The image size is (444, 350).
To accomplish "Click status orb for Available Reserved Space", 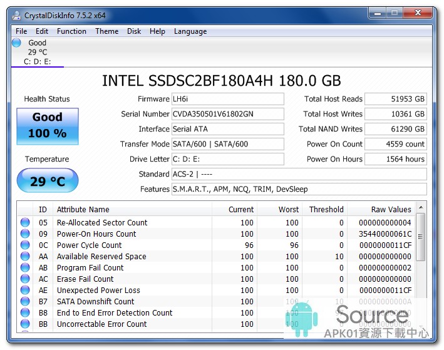I will 25,256.
